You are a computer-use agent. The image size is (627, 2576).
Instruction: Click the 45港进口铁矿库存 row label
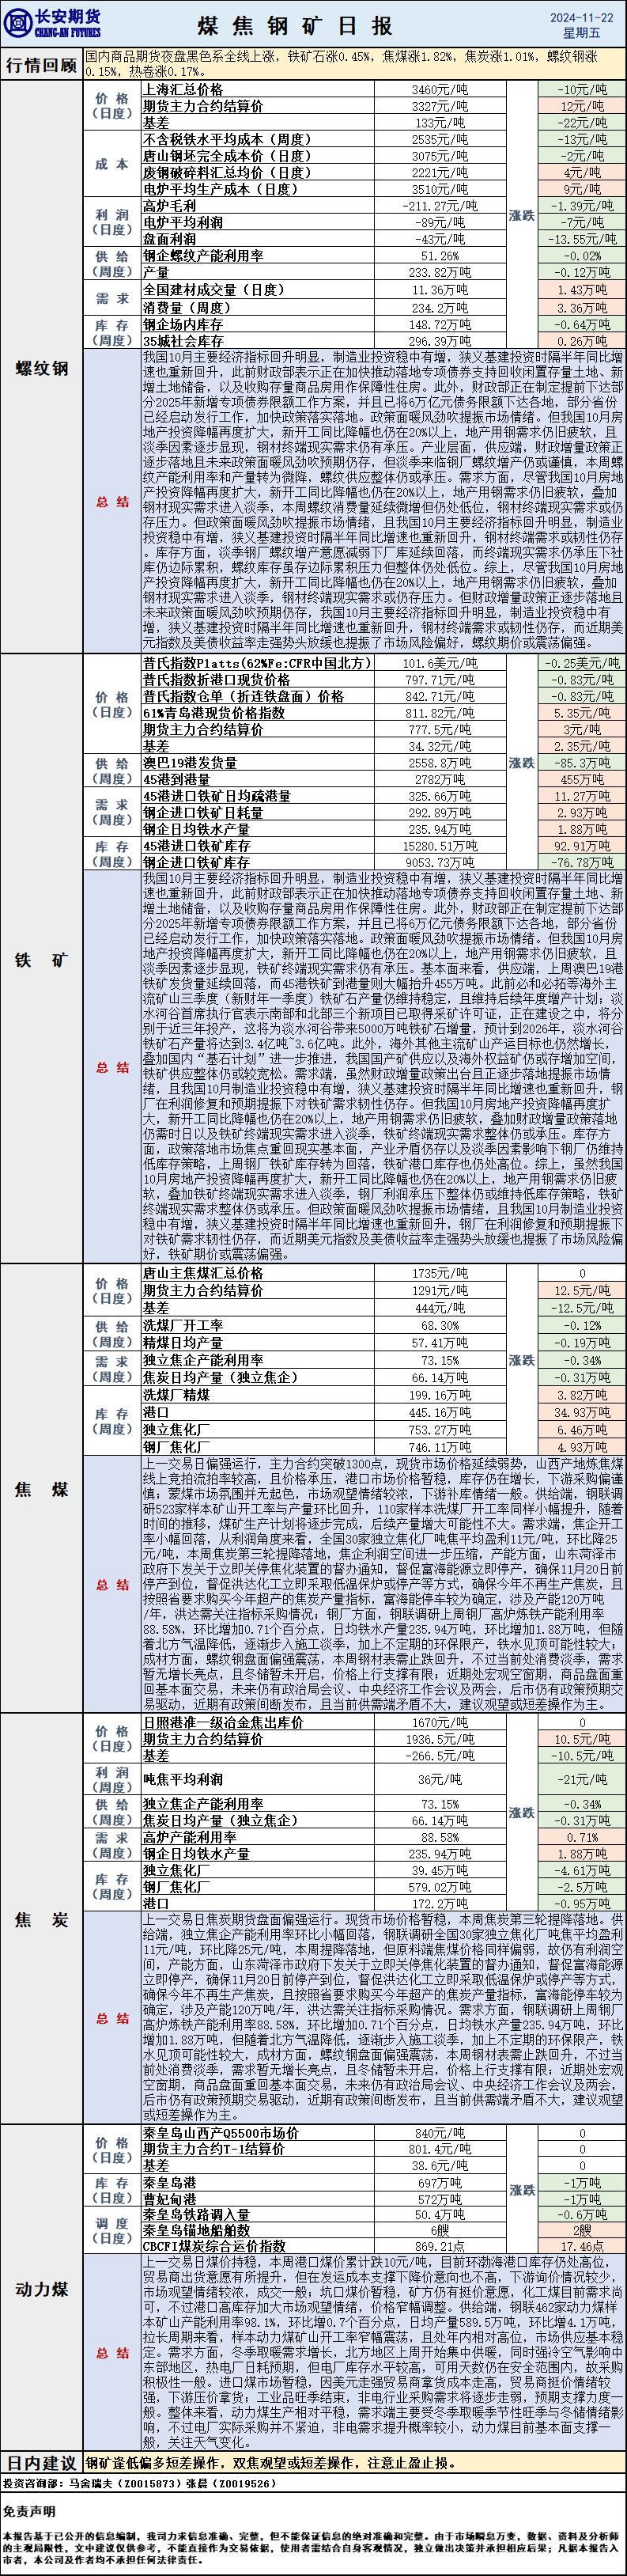[x=197, y=846]
